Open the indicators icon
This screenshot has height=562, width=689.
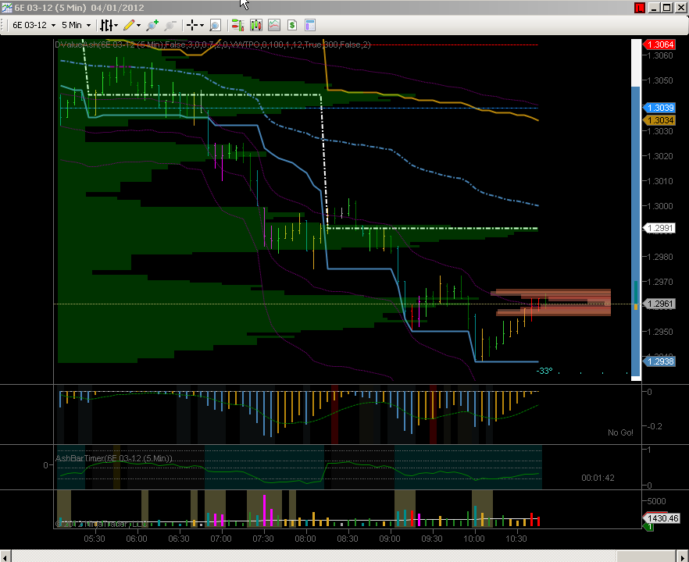click(274, 25)
